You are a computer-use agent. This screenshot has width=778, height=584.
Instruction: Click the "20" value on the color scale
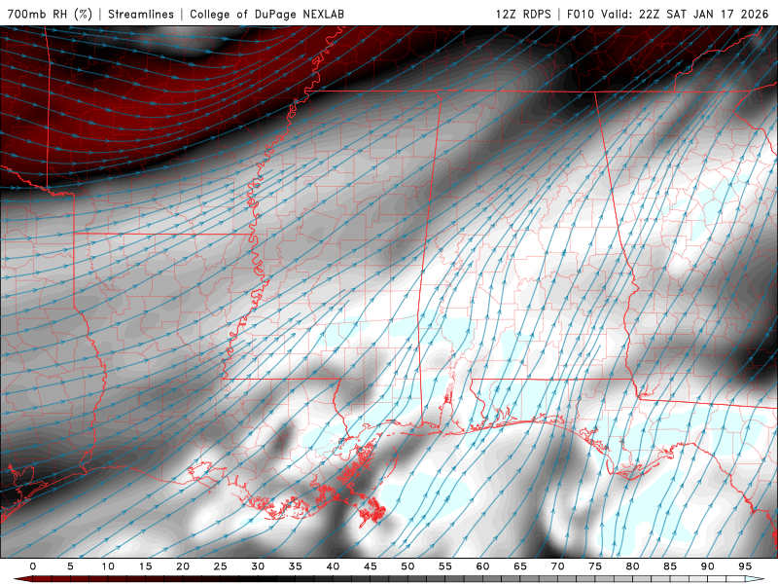coord(183,566)
